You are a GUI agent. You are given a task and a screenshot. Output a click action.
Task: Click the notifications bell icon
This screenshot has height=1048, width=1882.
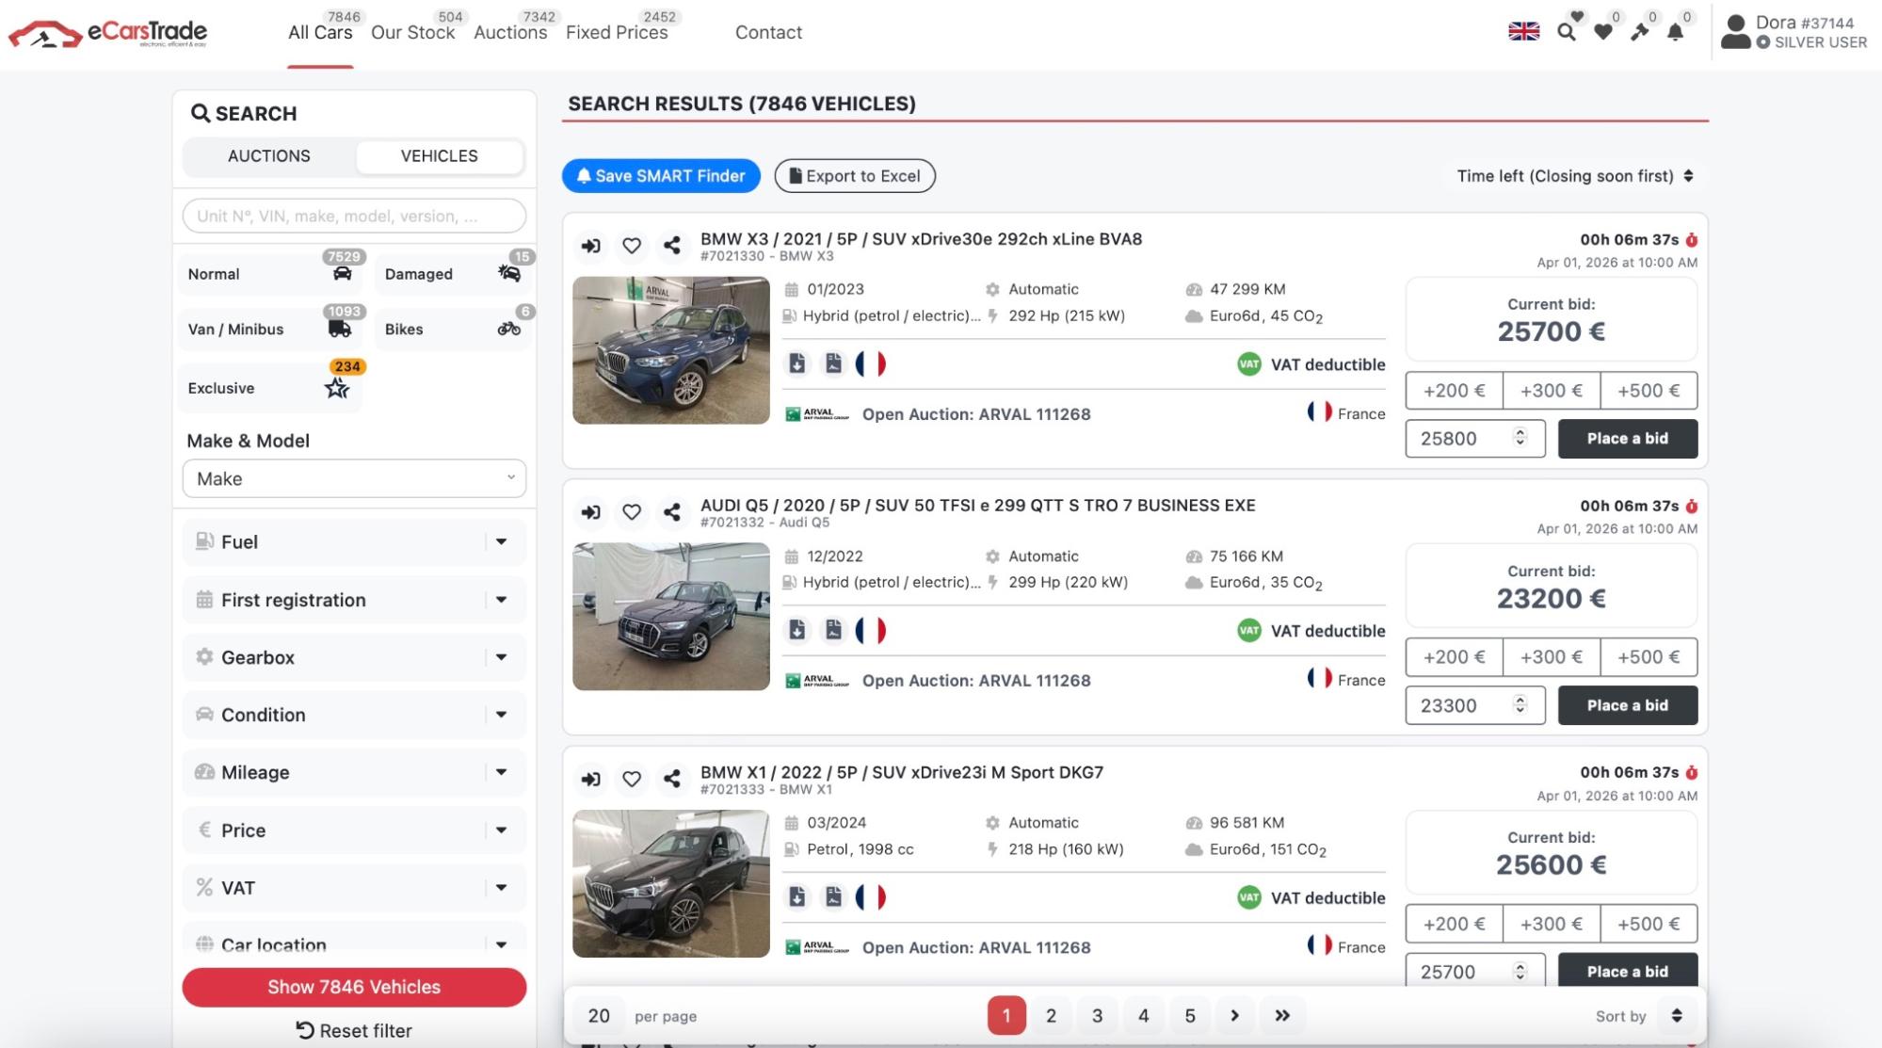point(1675,32)
